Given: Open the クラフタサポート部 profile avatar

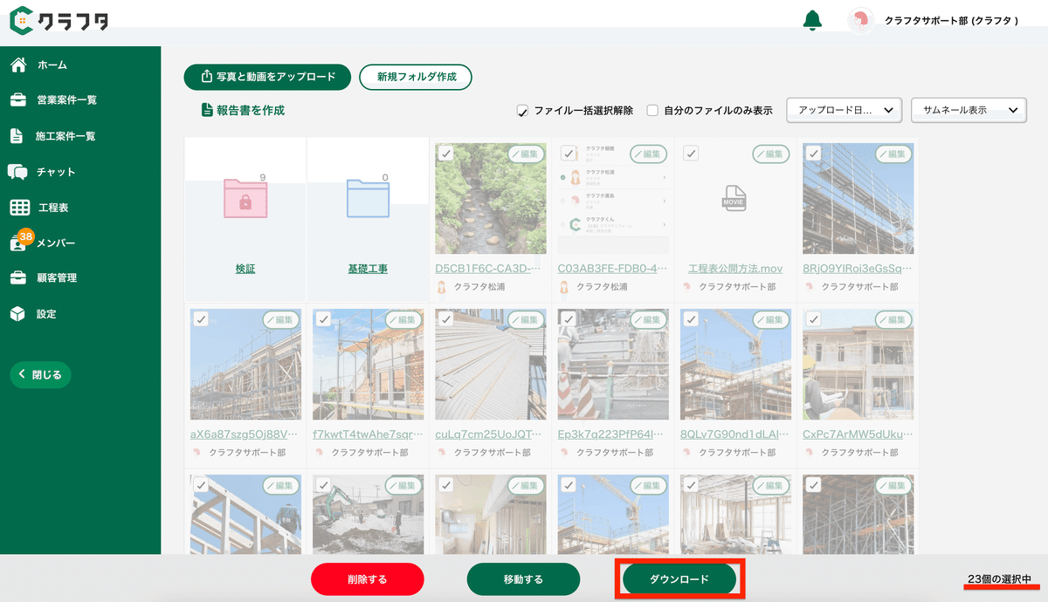Looking at the screenshot, I should click(x=860, y=21).
